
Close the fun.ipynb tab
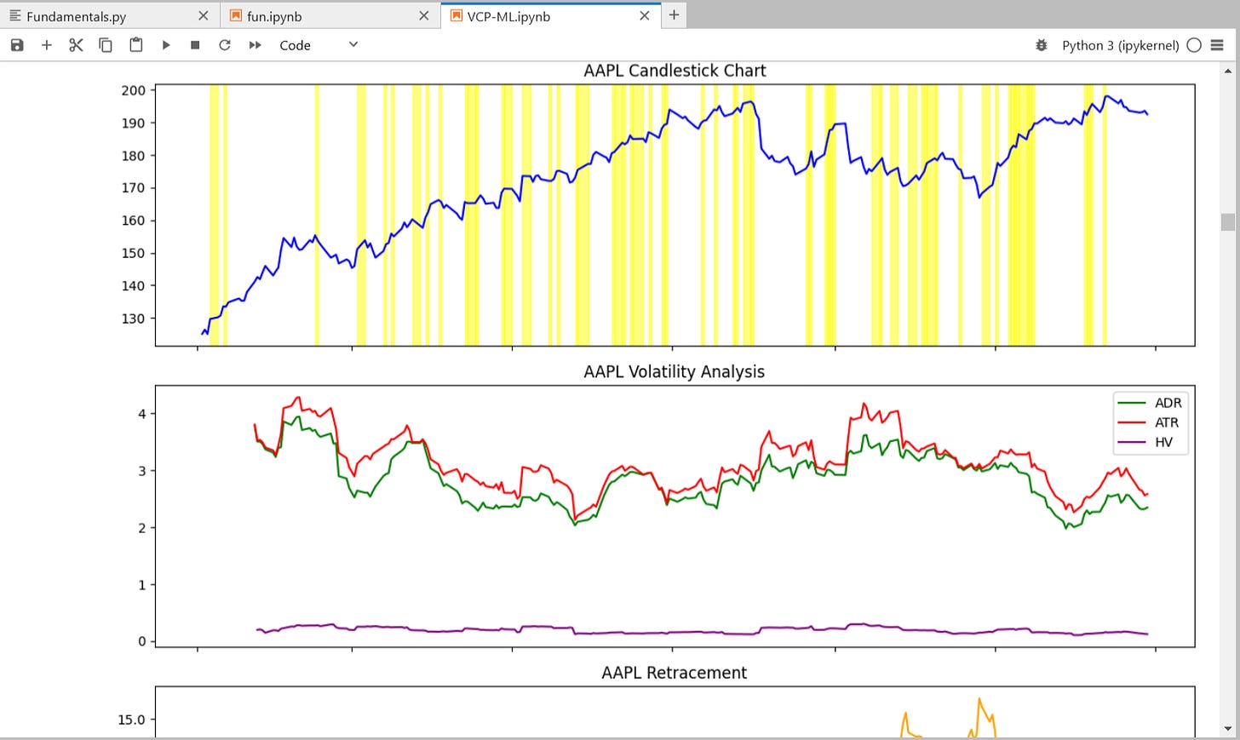[x=423, y=15]
